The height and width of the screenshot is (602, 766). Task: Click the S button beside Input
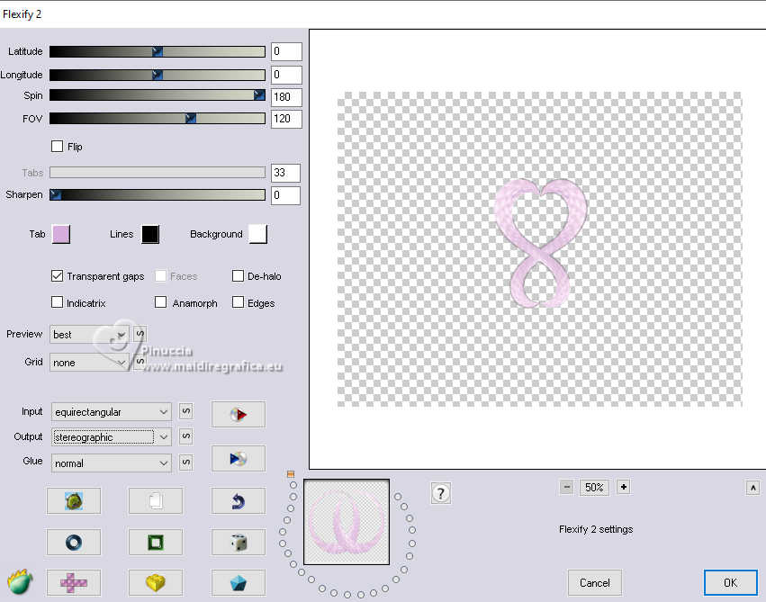pyautogui.click(x=185, y=411)
